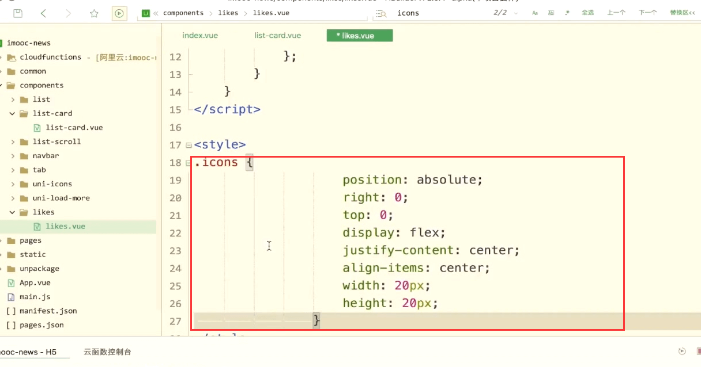The height and width of the screenshot is (367, 701).
Task: Click the list folder icon
Action: [x=24, y=100]
